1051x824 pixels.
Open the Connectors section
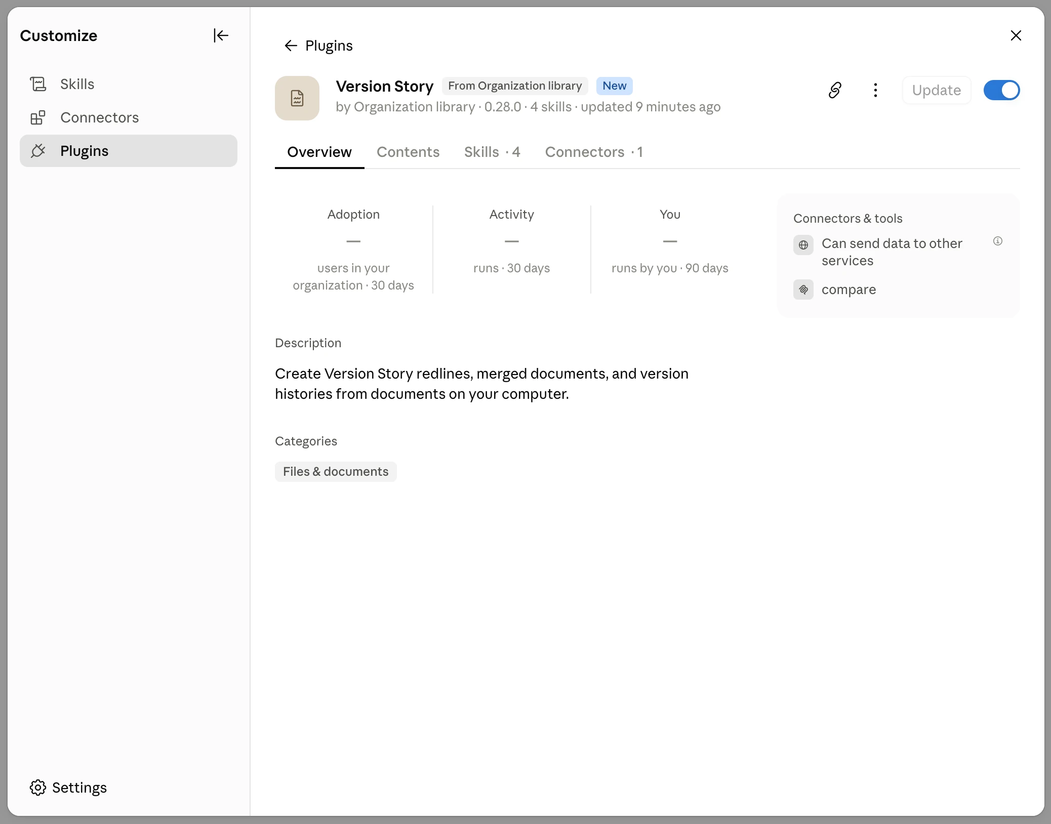(x=129, y=117)
